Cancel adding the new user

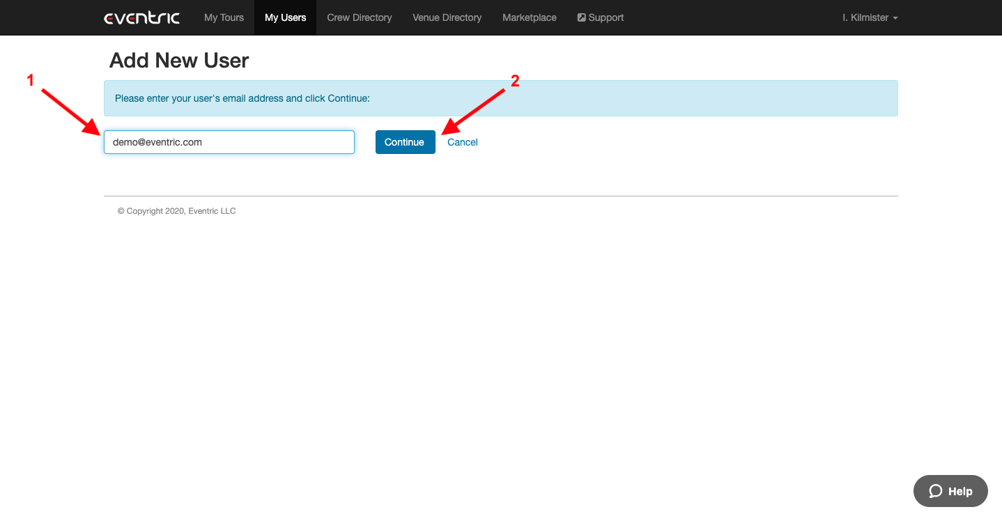[462, 142]
